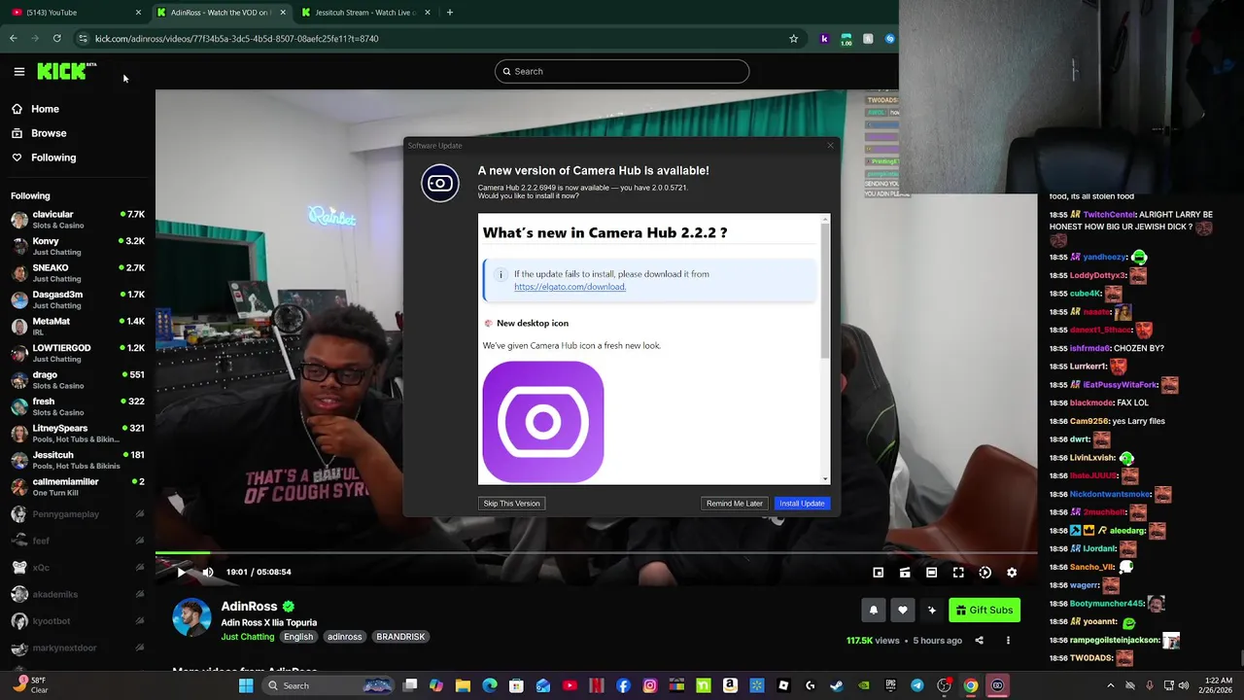Image resolution: width=1244 pixels, height=700 pixels.
Task: Click Skip This Version button
Action: [x=511, y=504]
